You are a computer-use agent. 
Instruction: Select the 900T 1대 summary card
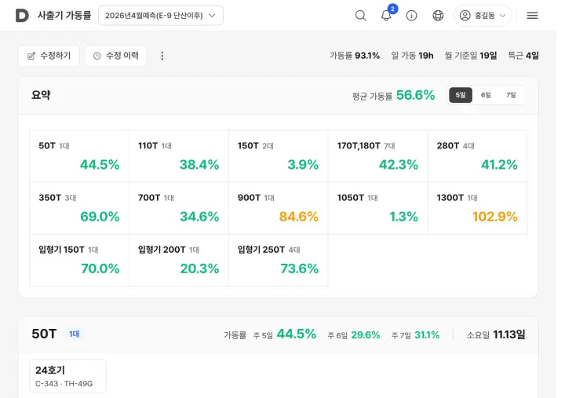[278, 208]
